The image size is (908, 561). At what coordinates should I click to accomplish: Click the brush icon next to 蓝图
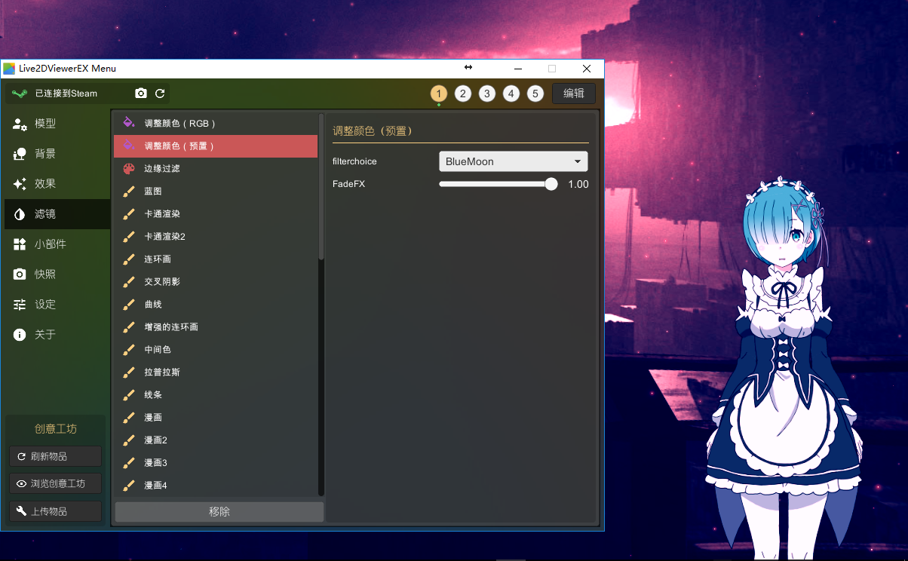click(129, 192)
